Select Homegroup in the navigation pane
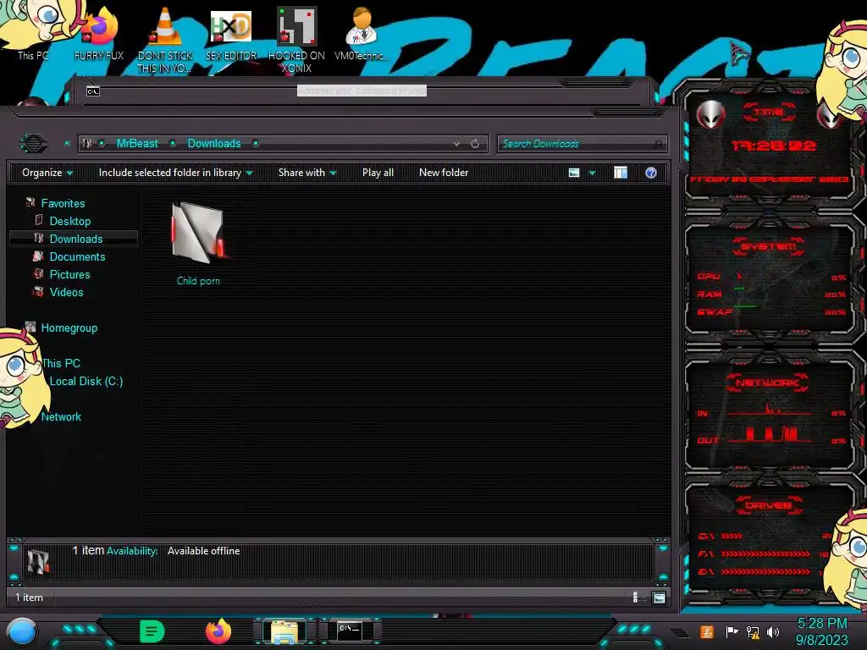This screenshot has width=867, height=650. point(69,328)
